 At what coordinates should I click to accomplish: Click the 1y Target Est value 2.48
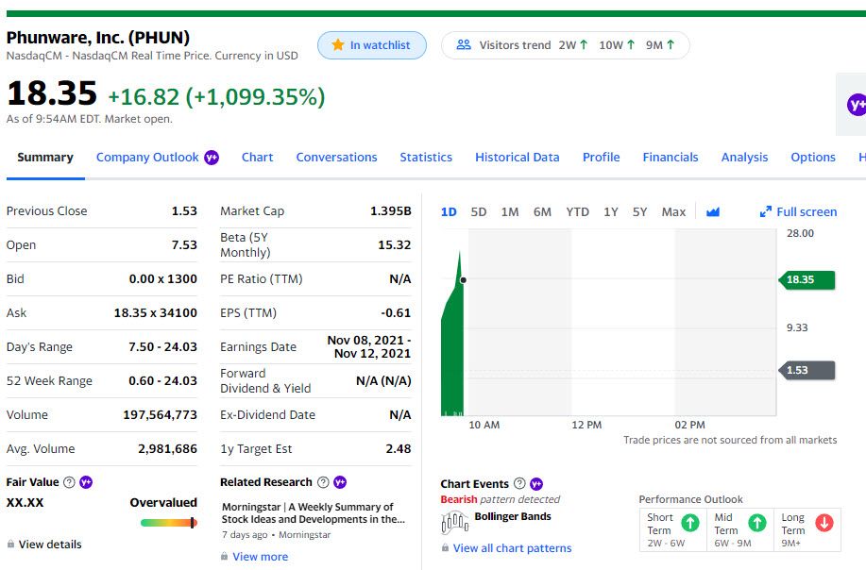point(399,448)
